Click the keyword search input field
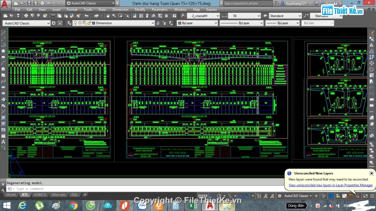 point(247,3)
